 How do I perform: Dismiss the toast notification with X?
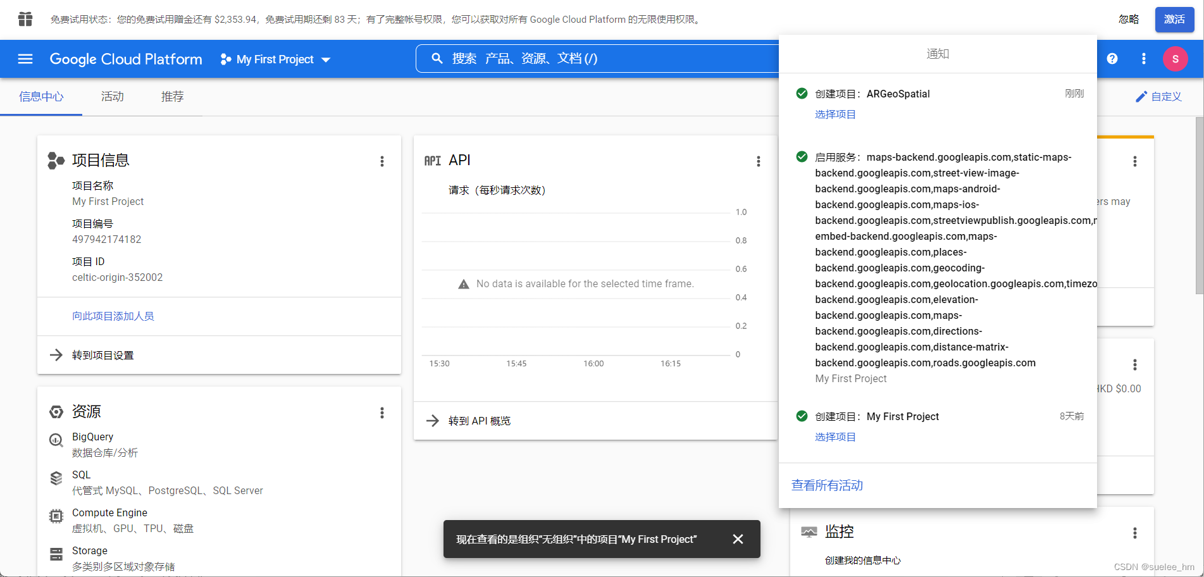[x=738, y=539]
